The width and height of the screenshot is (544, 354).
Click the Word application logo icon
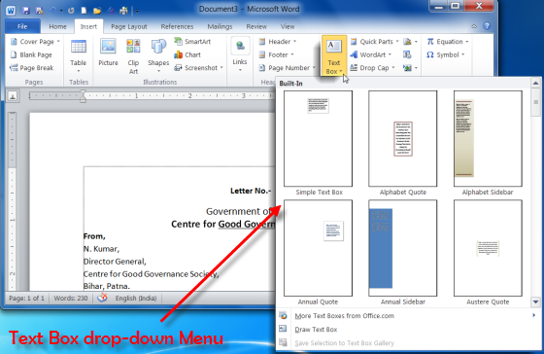coord(11,10)
